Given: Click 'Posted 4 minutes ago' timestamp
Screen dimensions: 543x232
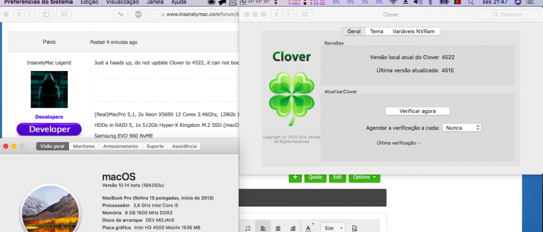Looking at the screenshot, I should tap(113, 42).
